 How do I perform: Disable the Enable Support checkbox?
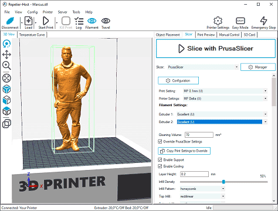click(x=160, y=160)
